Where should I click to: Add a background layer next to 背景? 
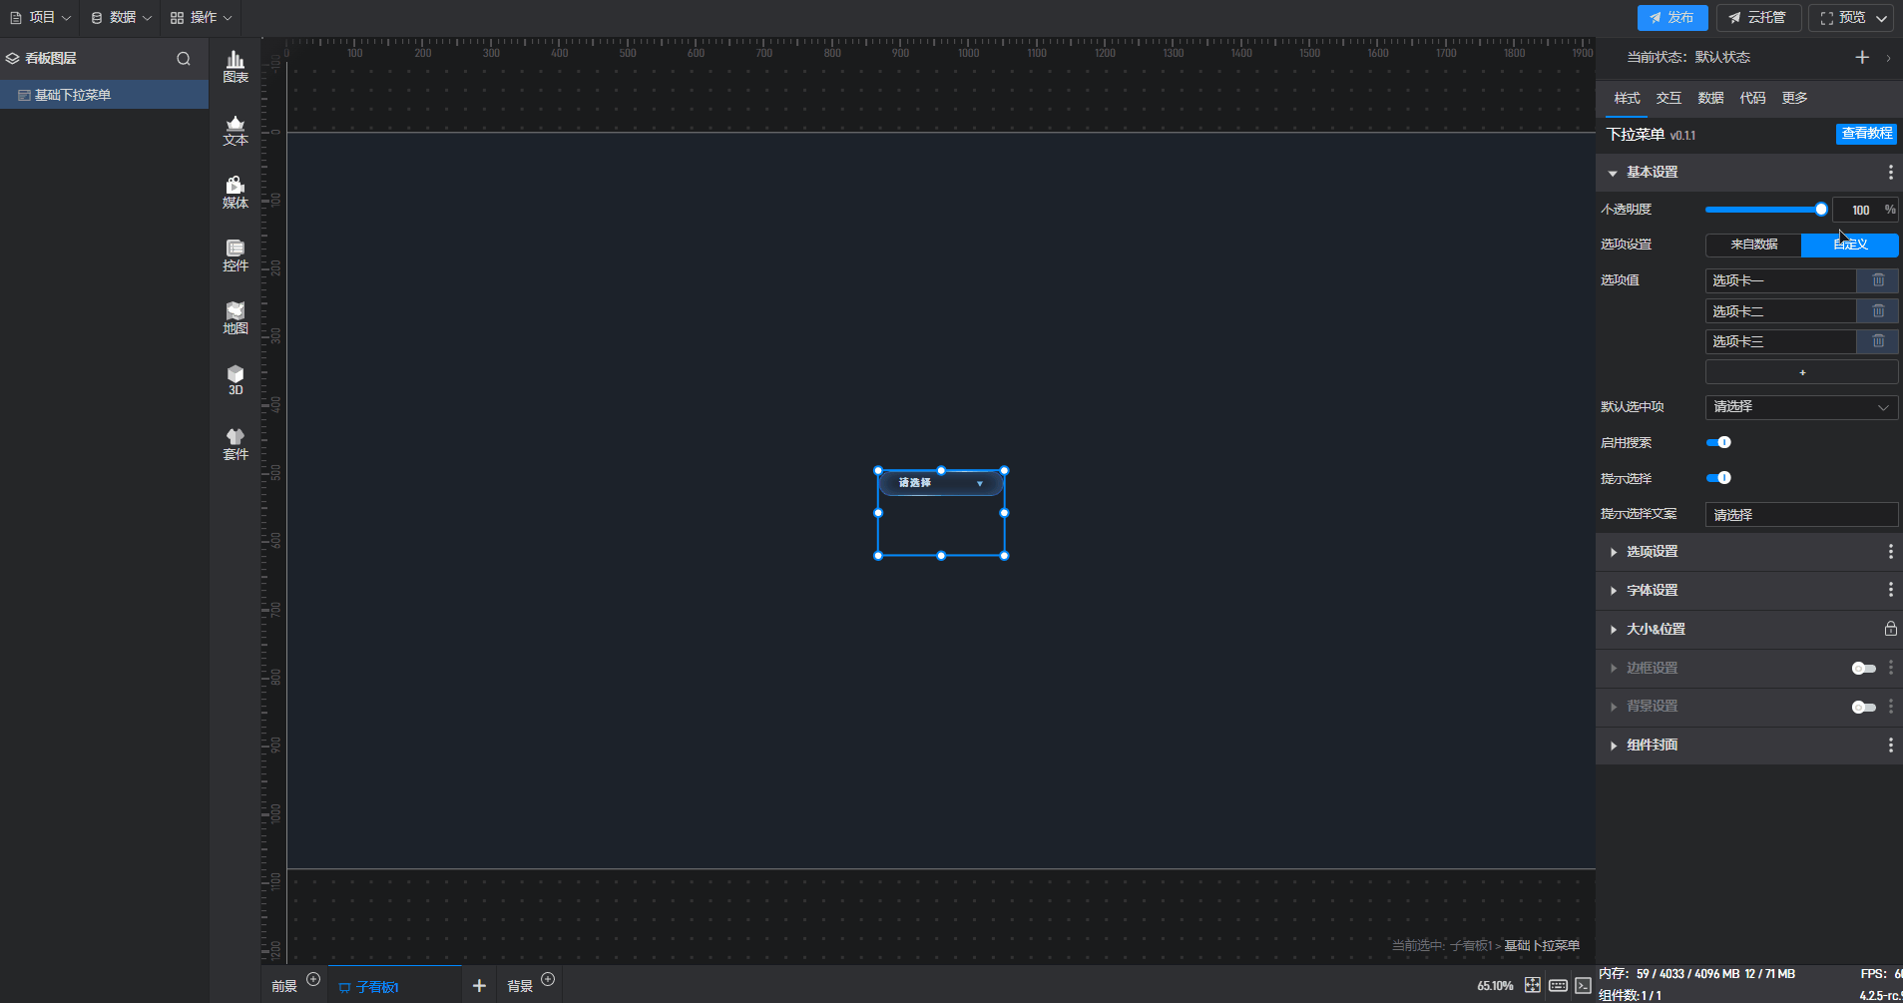[548, 979]
